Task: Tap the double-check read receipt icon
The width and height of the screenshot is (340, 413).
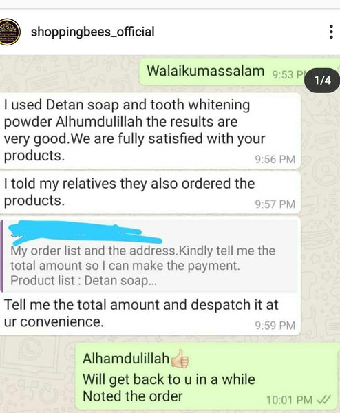Action: tap(323, 400)
